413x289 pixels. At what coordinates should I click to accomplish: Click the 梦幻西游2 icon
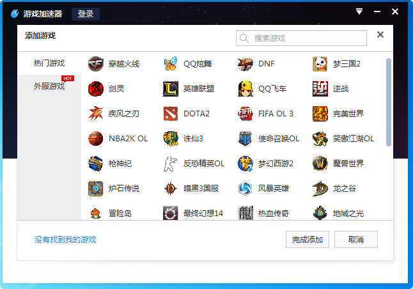click(245, 164)
